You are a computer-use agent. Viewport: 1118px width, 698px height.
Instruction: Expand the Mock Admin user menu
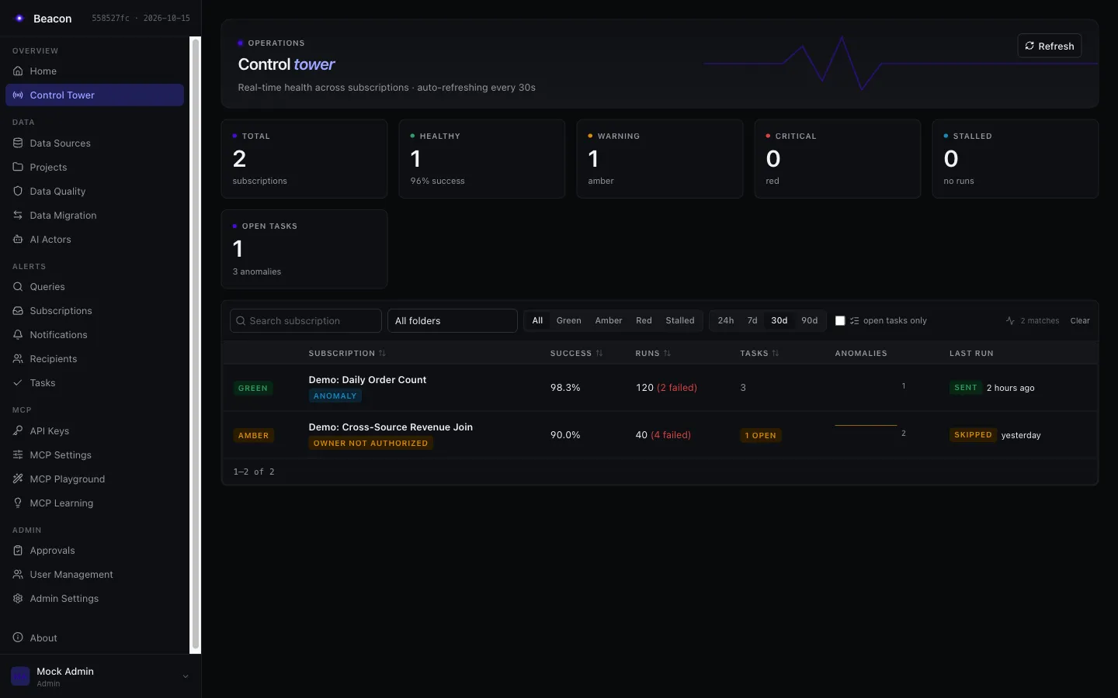coord(100,676)
